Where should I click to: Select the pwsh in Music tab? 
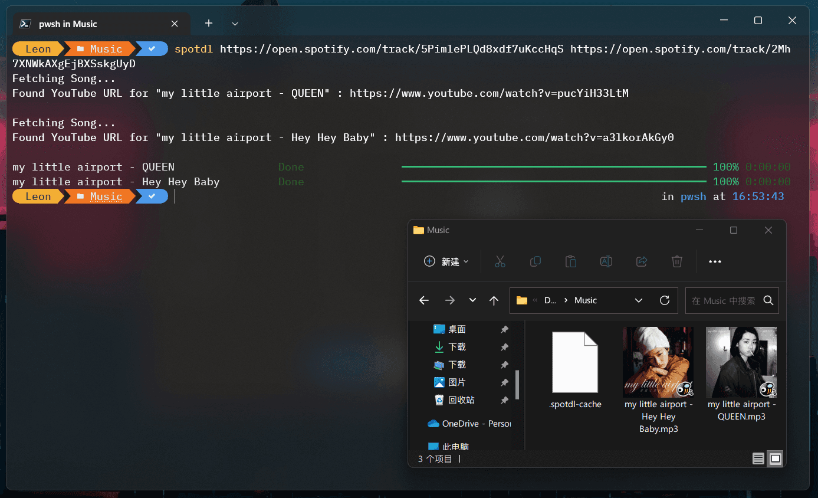tap(101, 24)
